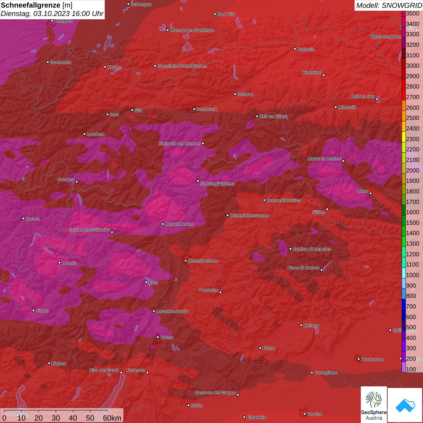The height and width of the screenshot is (423, 423).
Task: Select the Kitzbühel location dot
Action: click(x=324, y=75)
